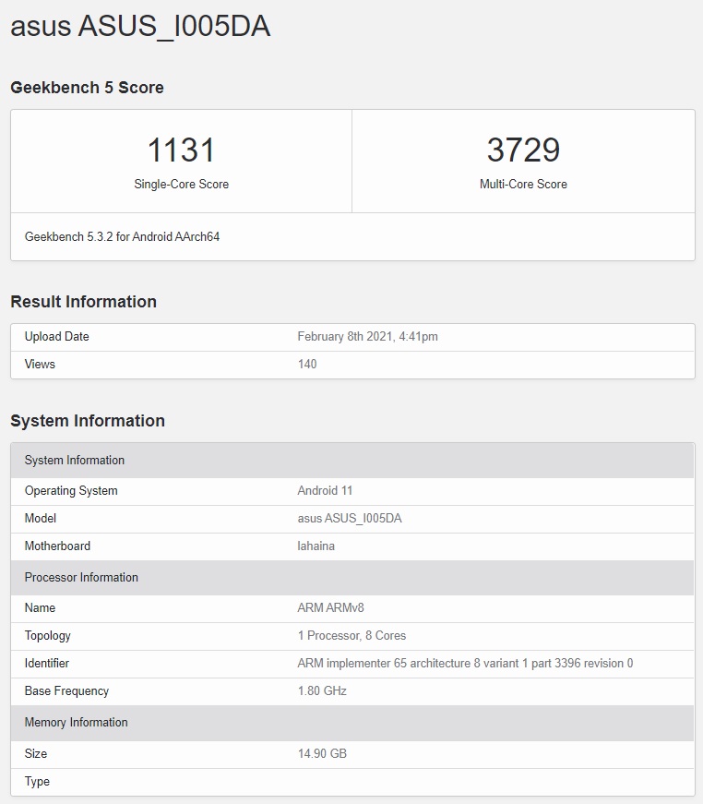703x804 pixels.
Task: Click the multi-core score number 3729
Action: [523, 150]
